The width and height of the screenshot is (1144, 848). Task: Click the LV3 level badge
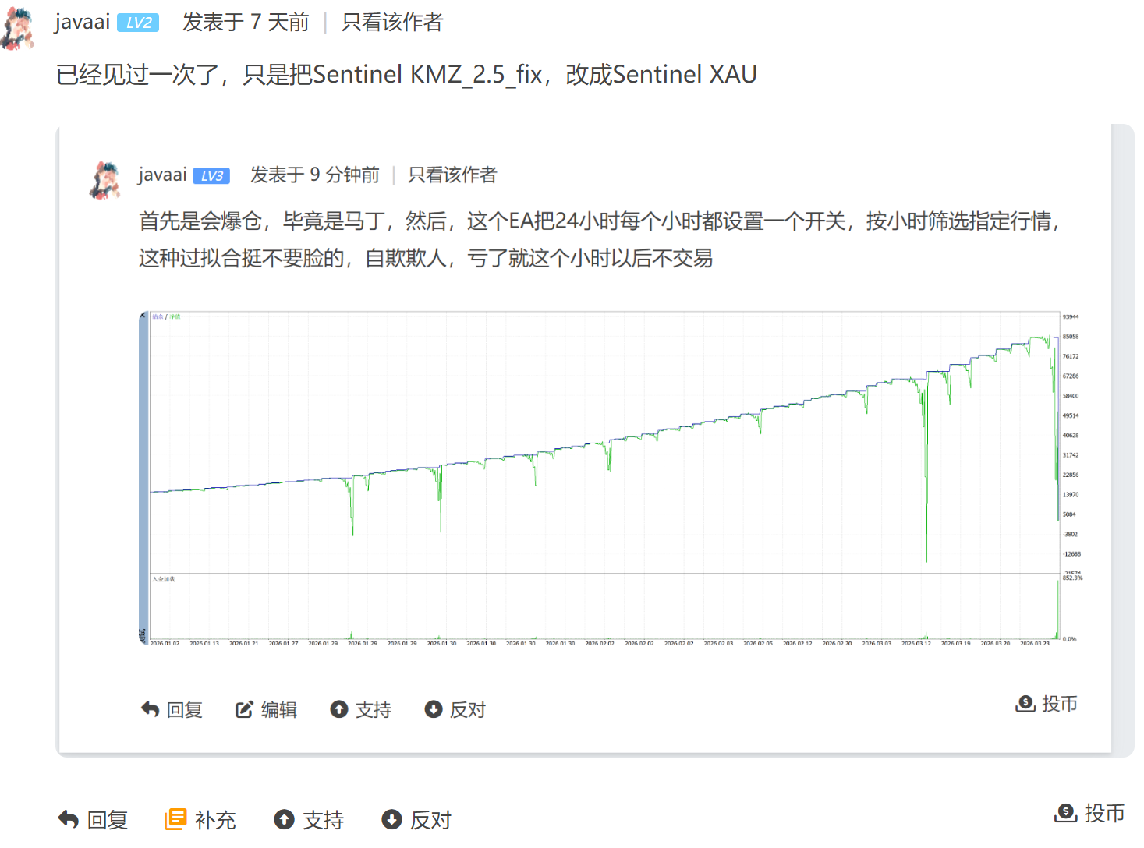click(x=211, y=176)
